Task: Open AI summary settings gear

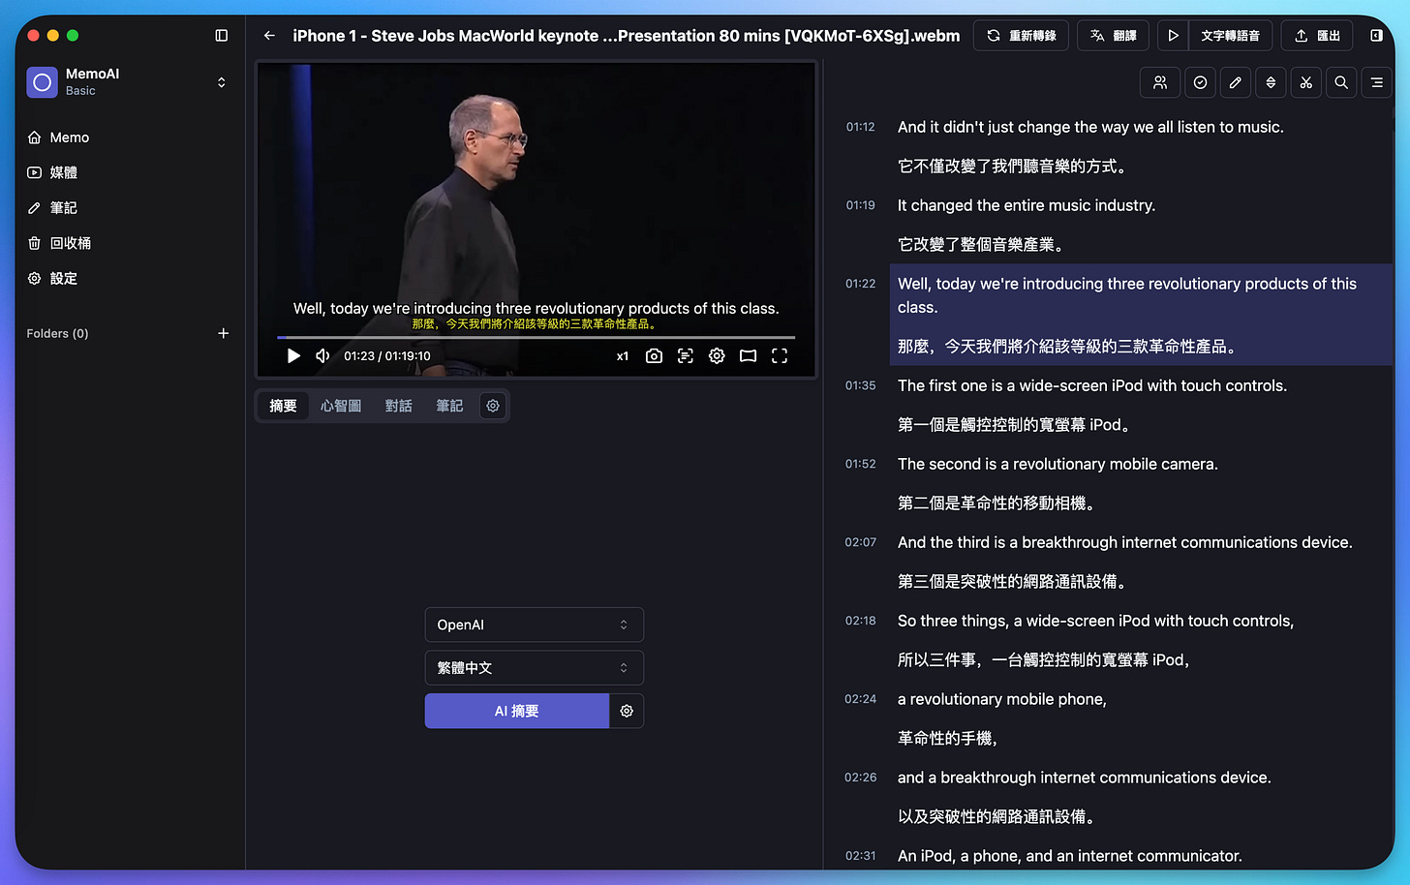Action: [x=627, y=711]
